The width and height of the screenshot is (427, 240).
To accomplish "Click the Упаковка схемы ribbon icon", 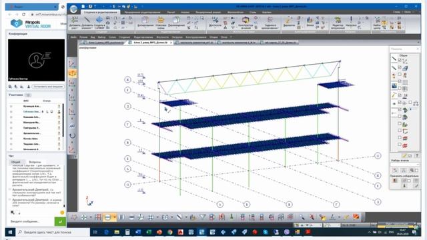I will (x=161, y=22).
